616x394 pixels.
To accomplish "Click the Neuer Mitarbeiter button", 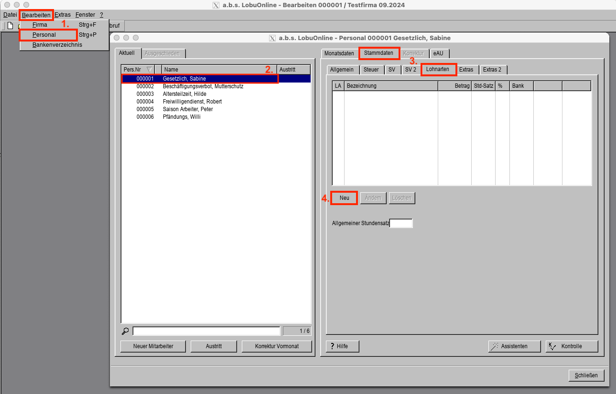I will click(153, 346).
